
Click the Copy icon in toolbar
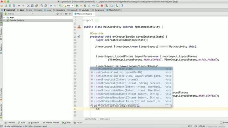click(x=32, y=6)
